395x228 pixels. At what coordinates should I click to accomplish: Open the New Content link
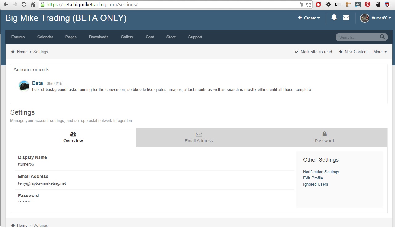[x=356, y=52]
